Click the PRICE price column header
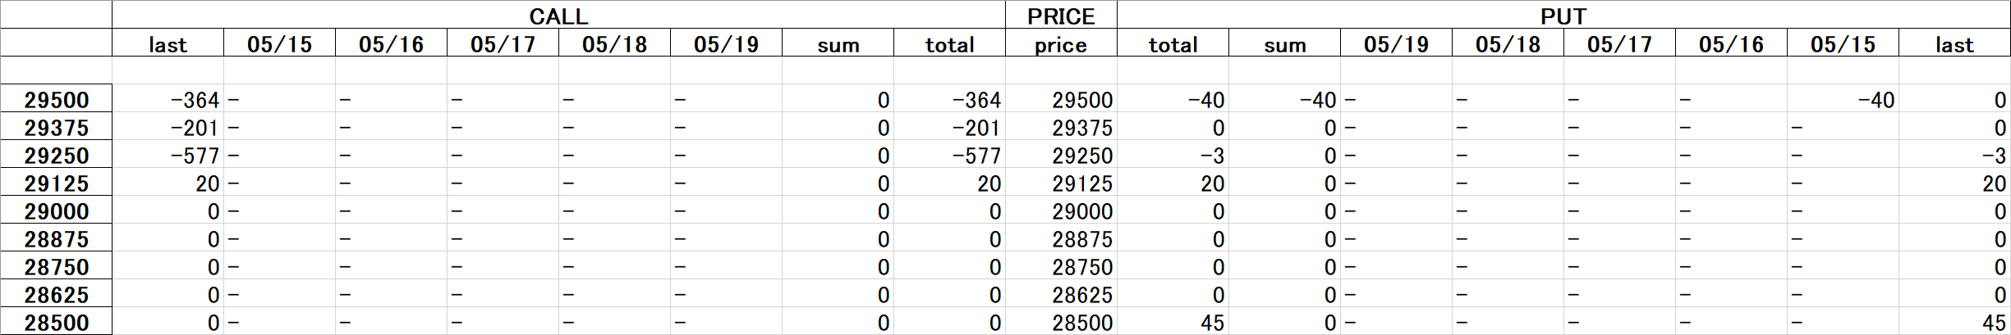The image size is (2011, 335). (1061, 44)
